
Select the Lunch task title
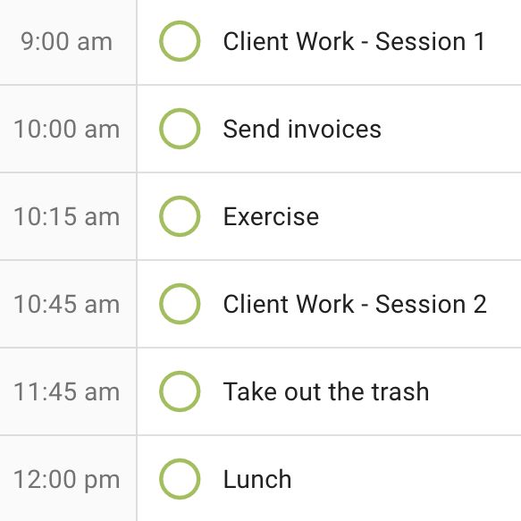(257, 479)
